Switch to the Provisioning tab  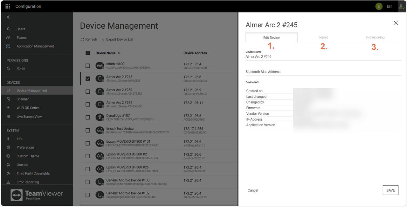(x=375, y=37)
